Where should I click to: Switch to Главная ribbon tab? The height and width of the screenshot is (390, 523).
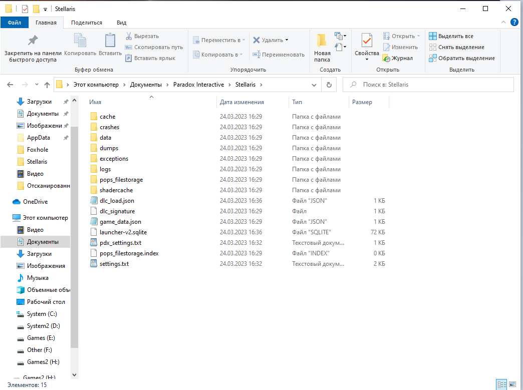tap(46, 23)
